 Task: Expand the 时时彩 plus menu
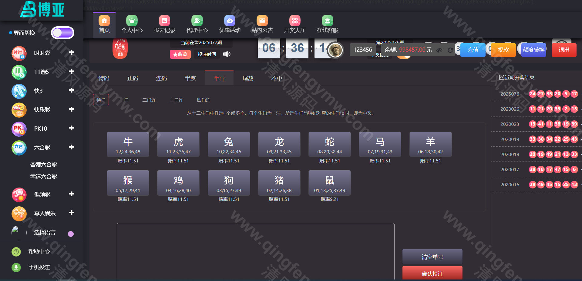click(71, 53)
